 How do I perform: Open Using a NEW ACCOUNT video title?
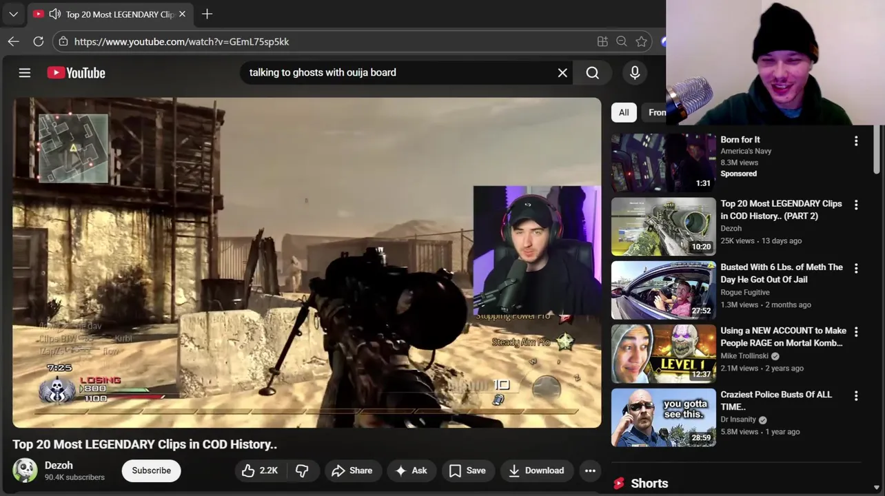coord(783,337)
